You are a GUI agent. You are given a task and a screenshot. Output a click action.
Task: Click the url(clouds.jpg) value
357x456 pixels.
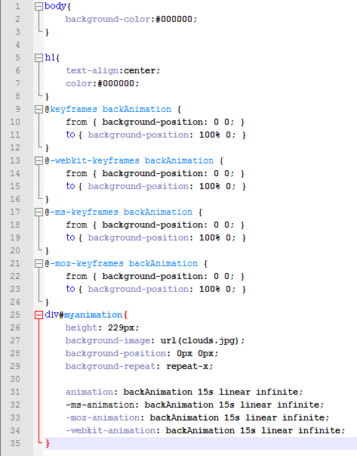tap(200, 340)
